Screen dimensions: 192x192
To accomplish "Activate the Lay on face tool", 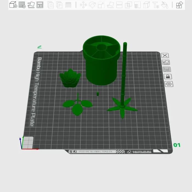I will 110,5.
